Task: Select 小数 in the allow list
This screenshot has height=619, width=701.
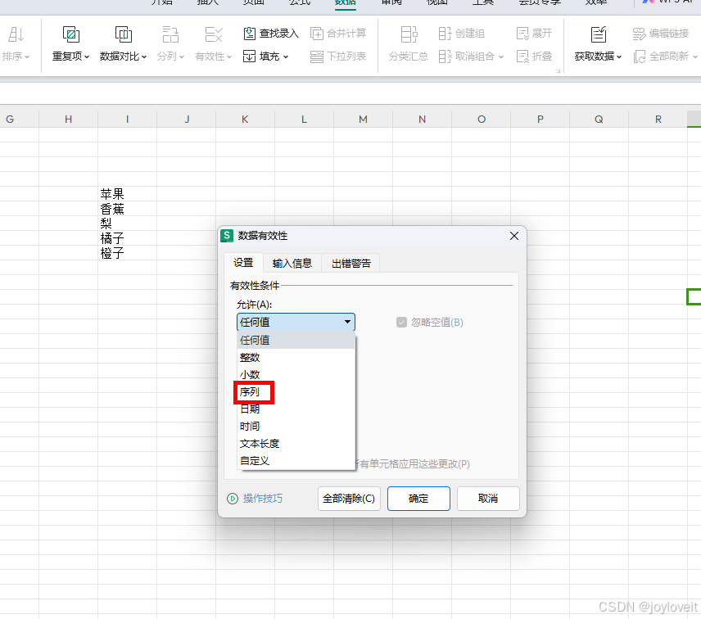Action: tap(296, 374)
